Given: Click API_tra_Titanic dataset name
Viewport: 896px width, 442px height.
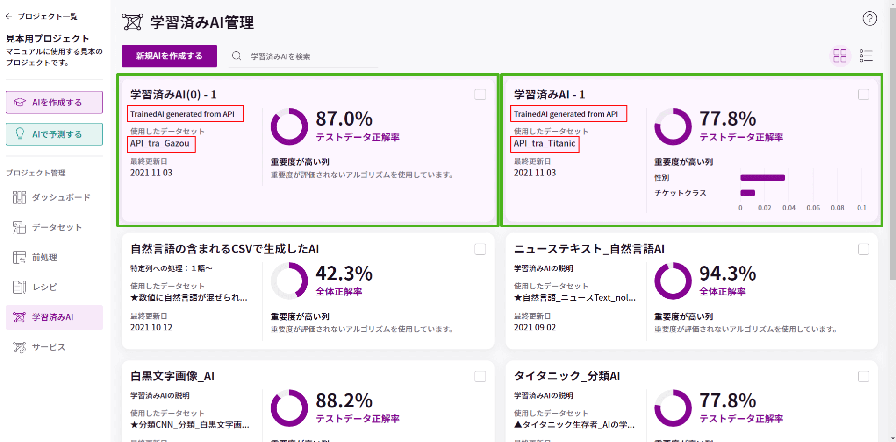Looking at the screenshot, I should coord(545,143).
